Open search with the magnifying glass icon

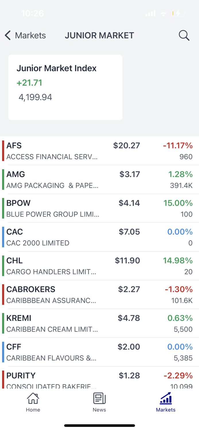pyautogui.click(x=184, y=35)
